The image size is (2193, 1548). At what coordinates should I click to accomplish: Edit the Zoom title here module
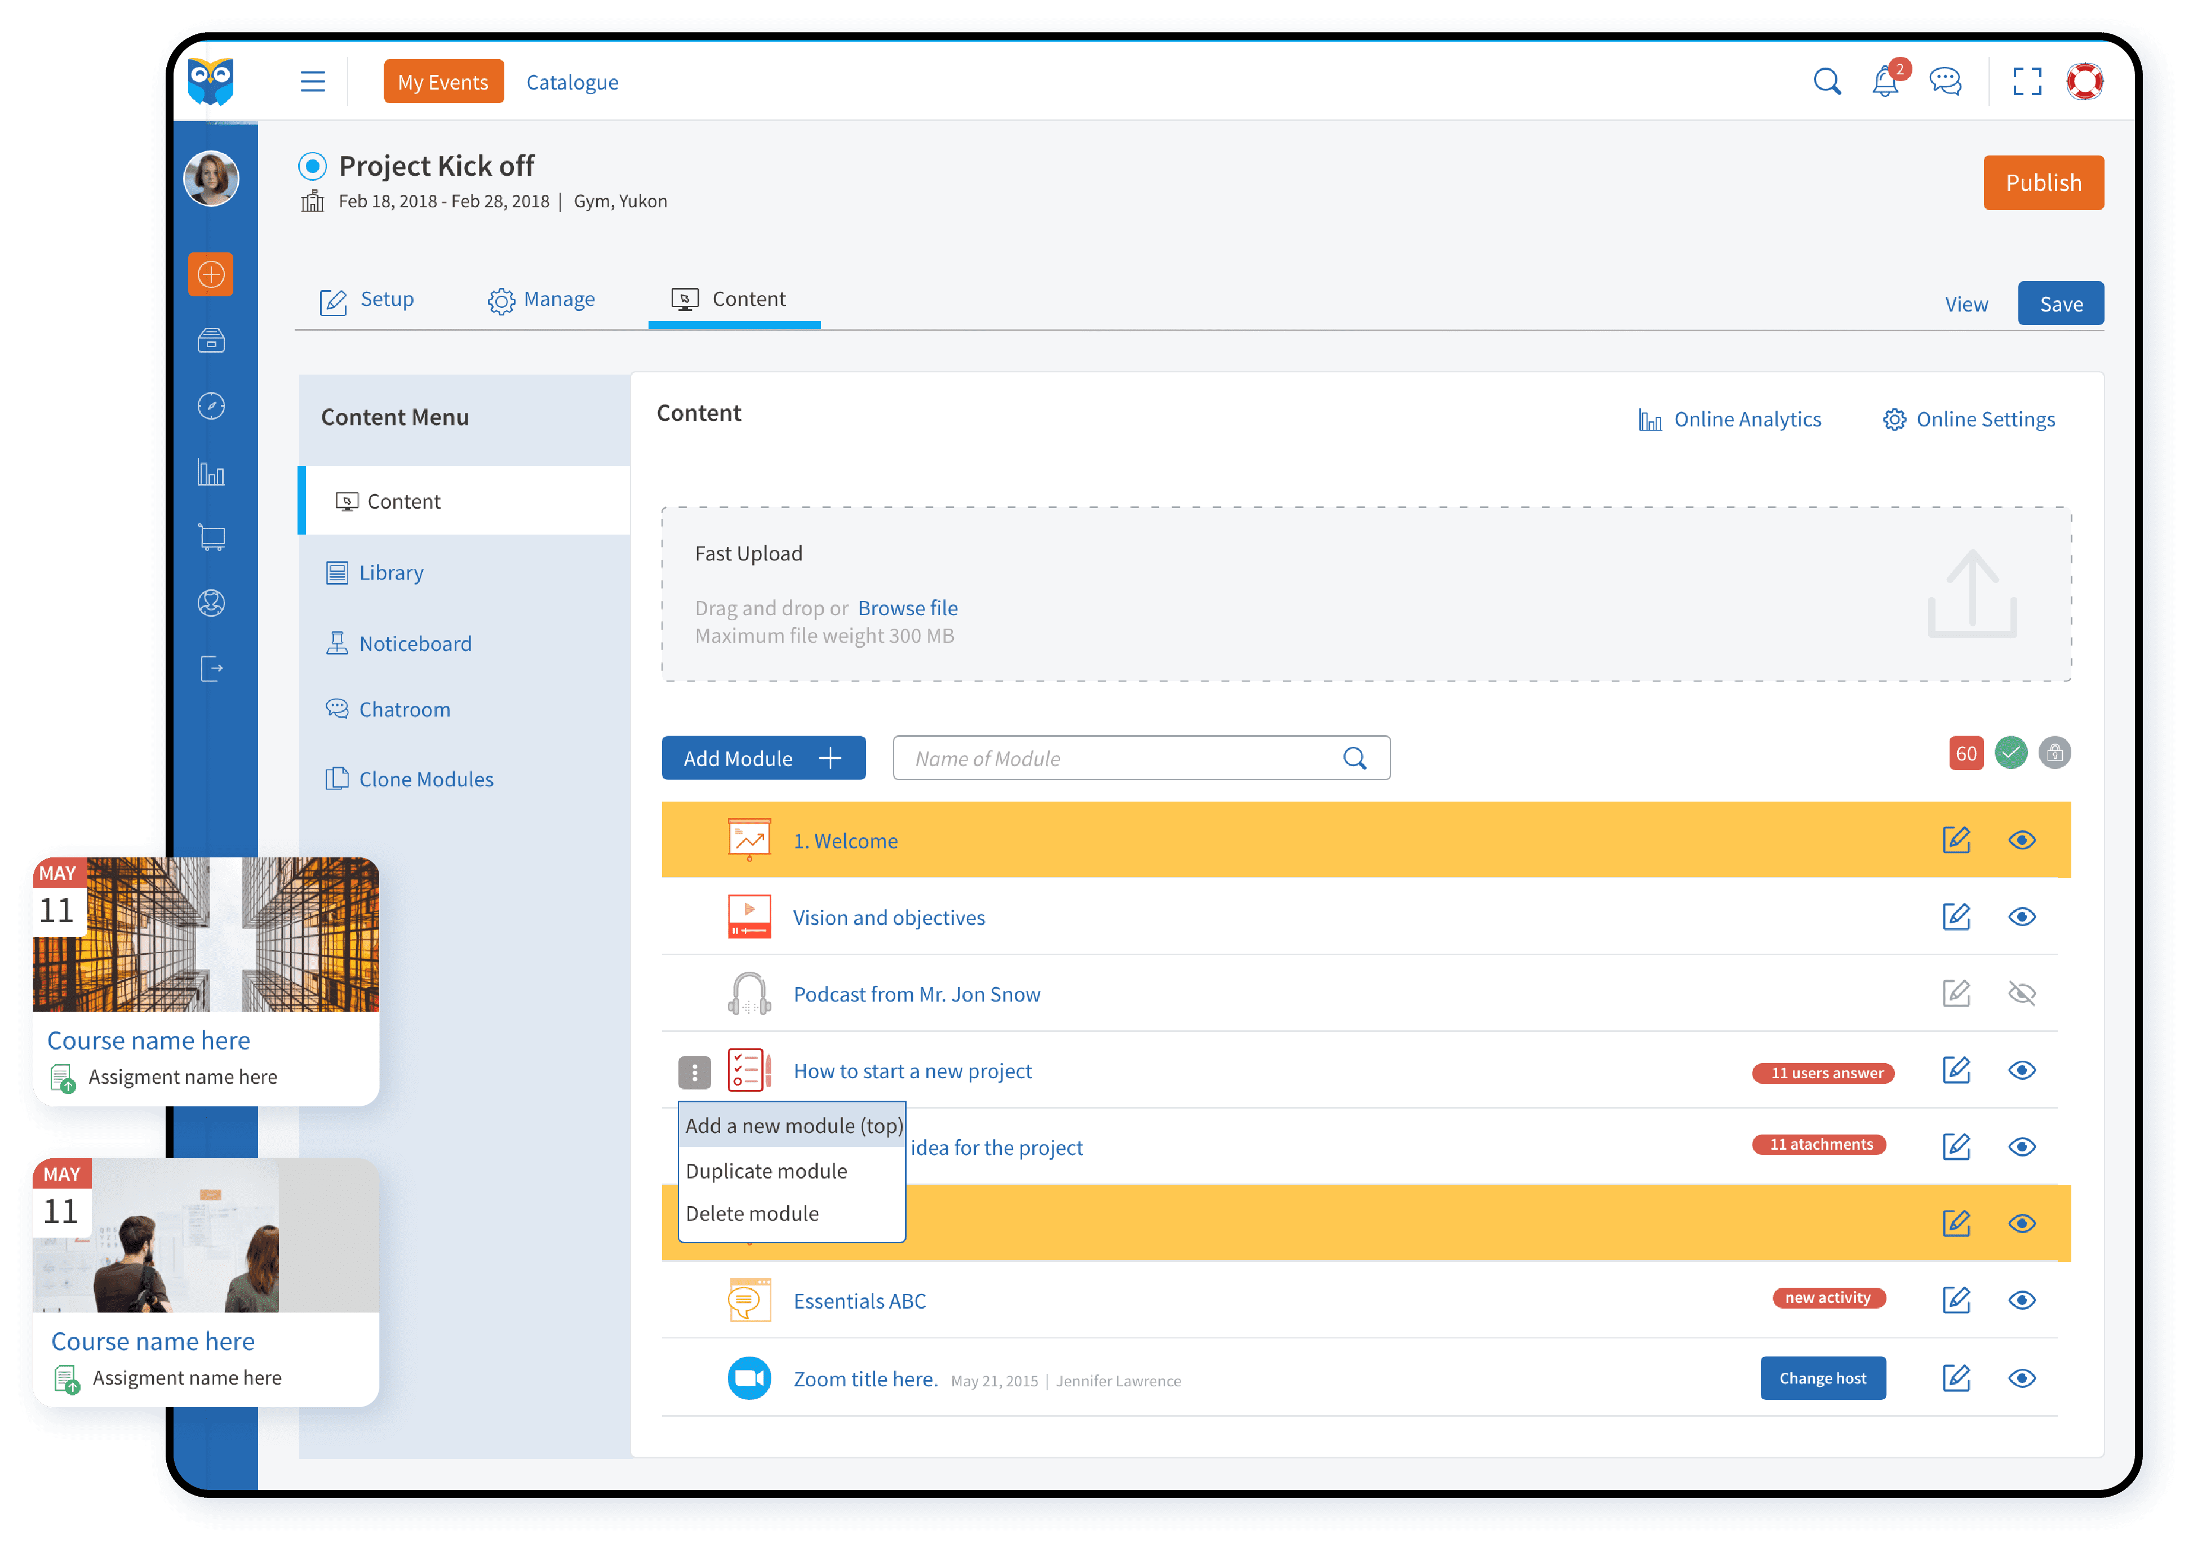click(x=1955, y=1379)
